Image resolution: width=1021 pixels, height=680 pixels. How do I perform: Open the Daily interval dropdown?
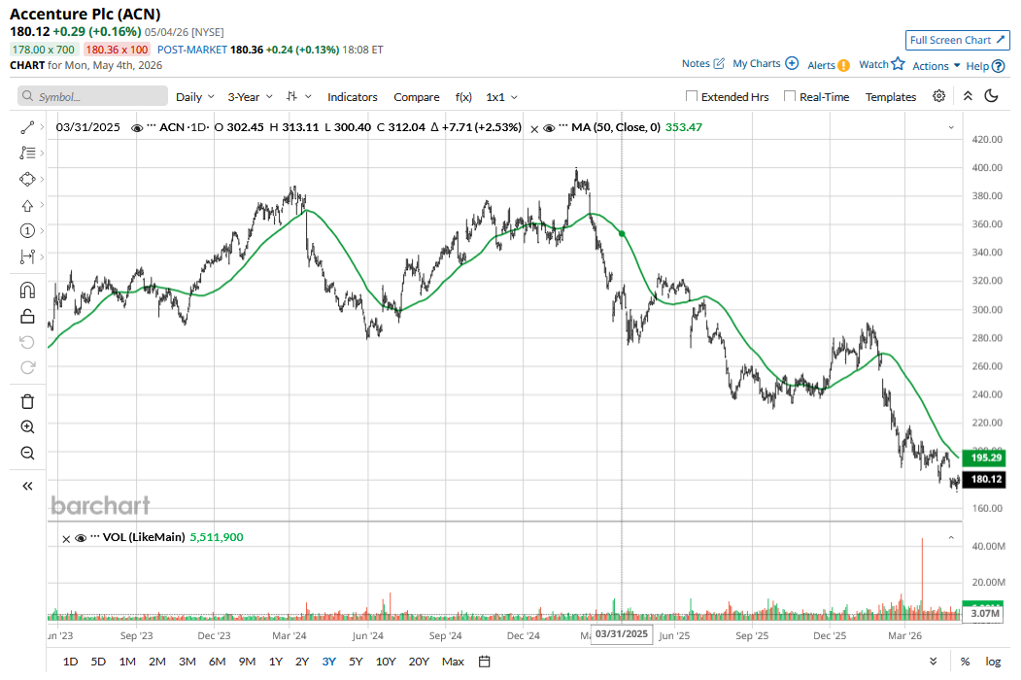coord(194,97)
